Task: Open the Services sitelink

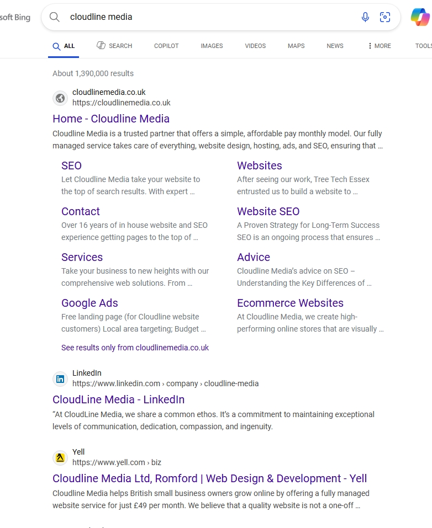Action: tap(82, 257)
